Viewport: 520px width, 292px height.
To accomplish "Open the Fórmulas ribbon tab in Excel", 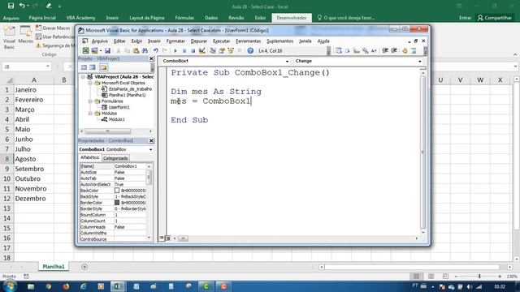I will tap(184, 18).
